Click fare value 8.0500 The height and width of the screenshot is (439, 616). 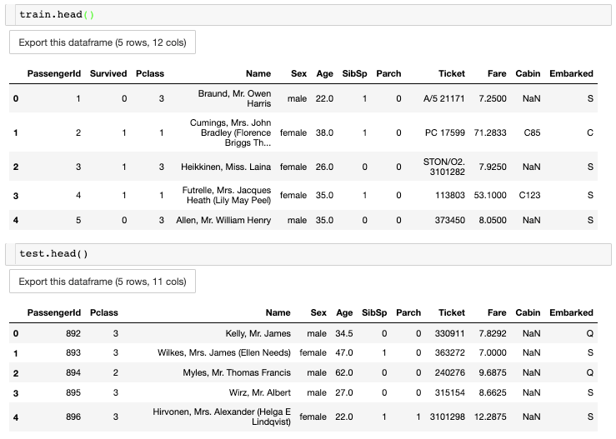(493, 220)
